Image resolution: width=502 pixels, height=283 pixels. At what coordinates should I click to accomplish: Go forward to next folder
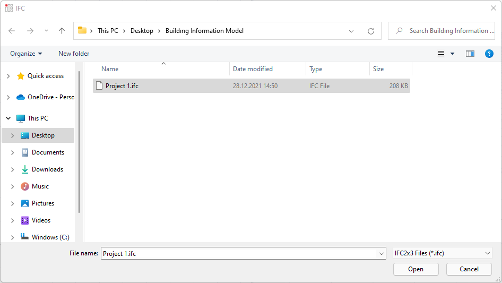pos(30,31)
